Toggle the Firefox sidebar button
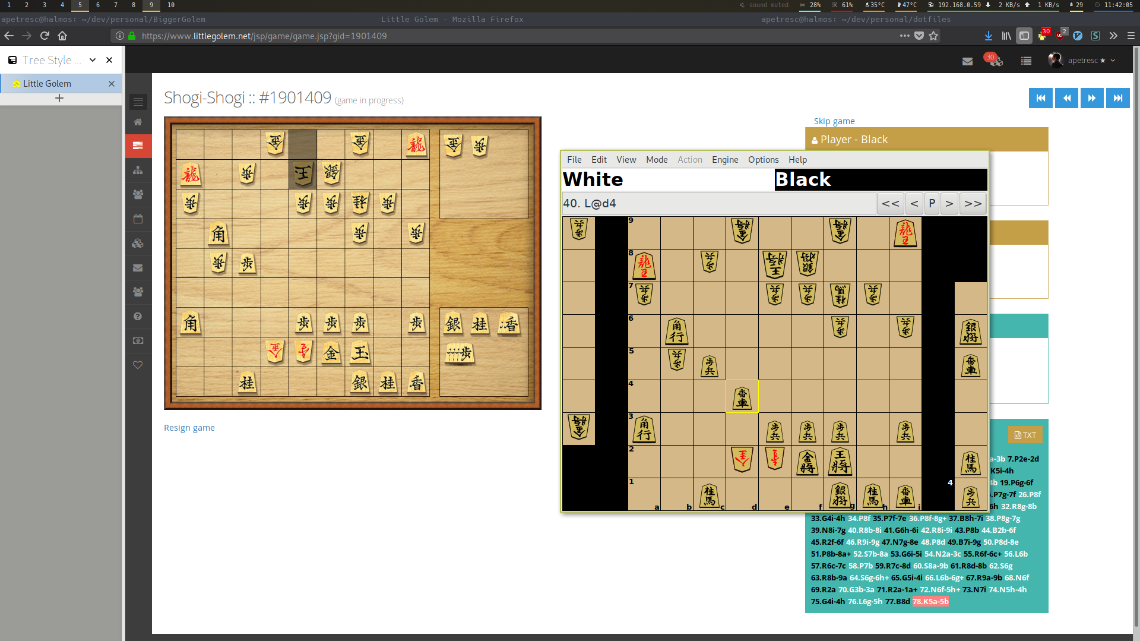The width and height of the screenshot is (1140, 641). click(1024, 36)
